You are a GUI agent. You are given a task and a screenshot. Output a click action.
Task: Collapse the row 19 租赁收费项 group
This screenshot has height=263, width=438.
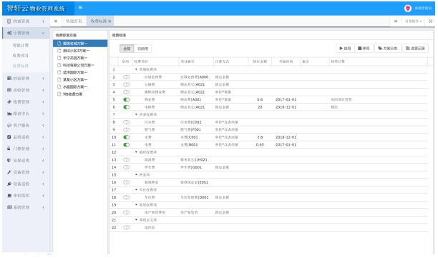click(136, 205)
